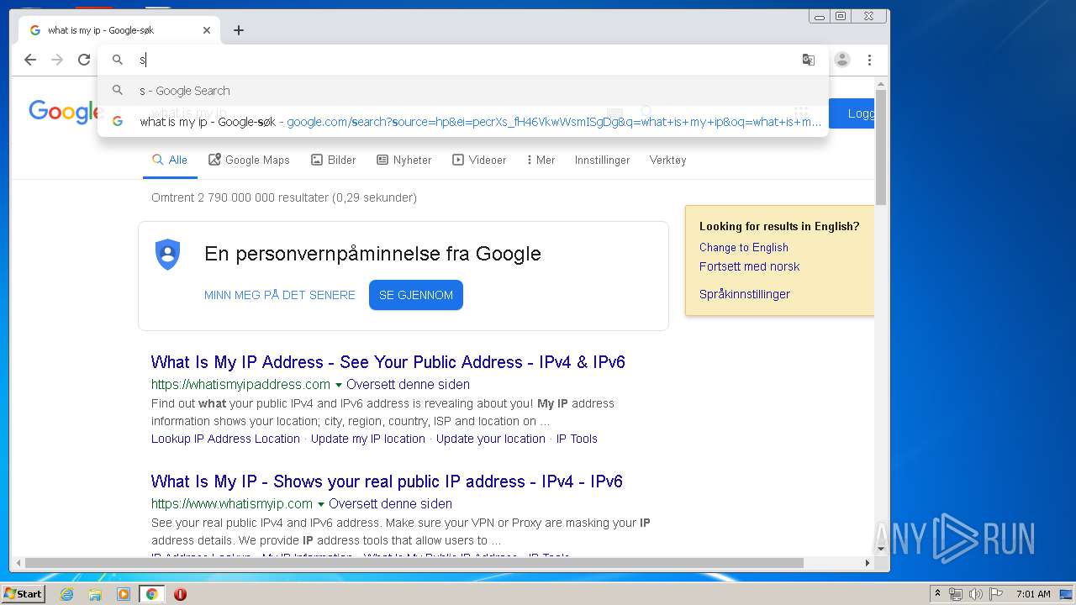Click the Chrome icon in taskbar
This screenshot has height=605, width=1076.
(x=152, y=594)
